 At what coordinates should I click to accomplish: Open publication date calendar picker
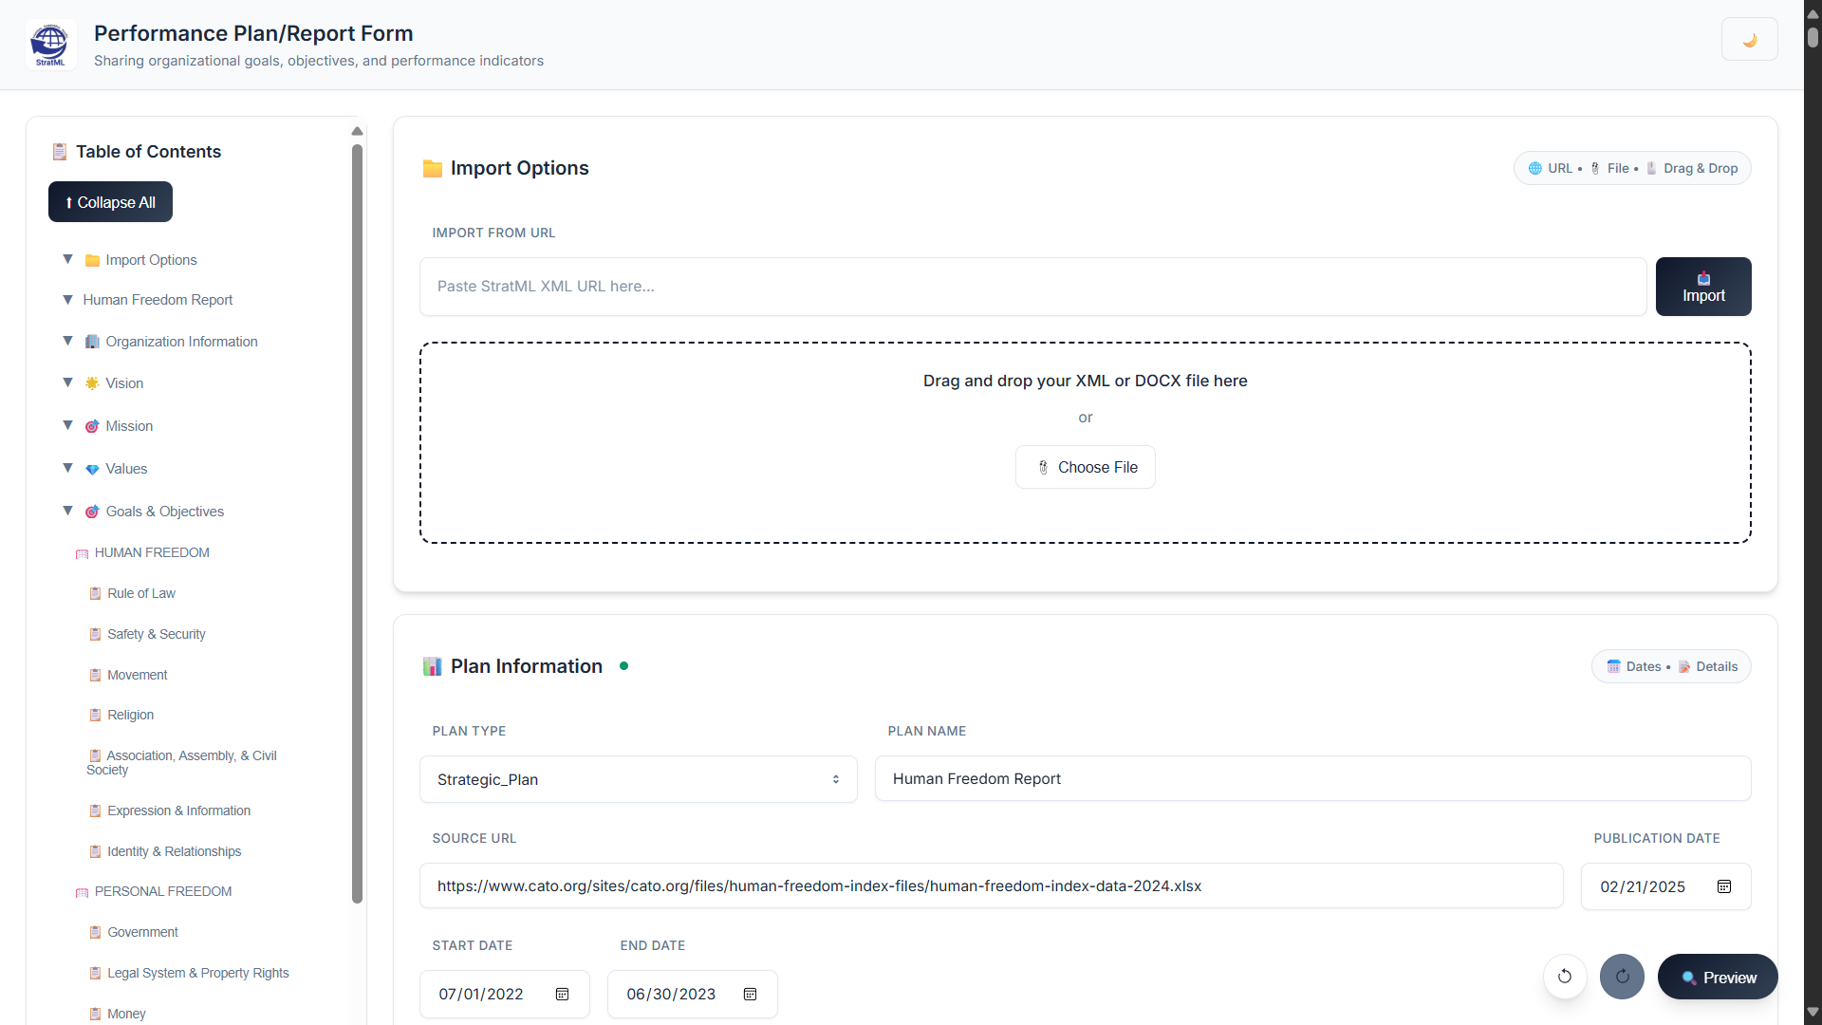[x=1723, y=886]
